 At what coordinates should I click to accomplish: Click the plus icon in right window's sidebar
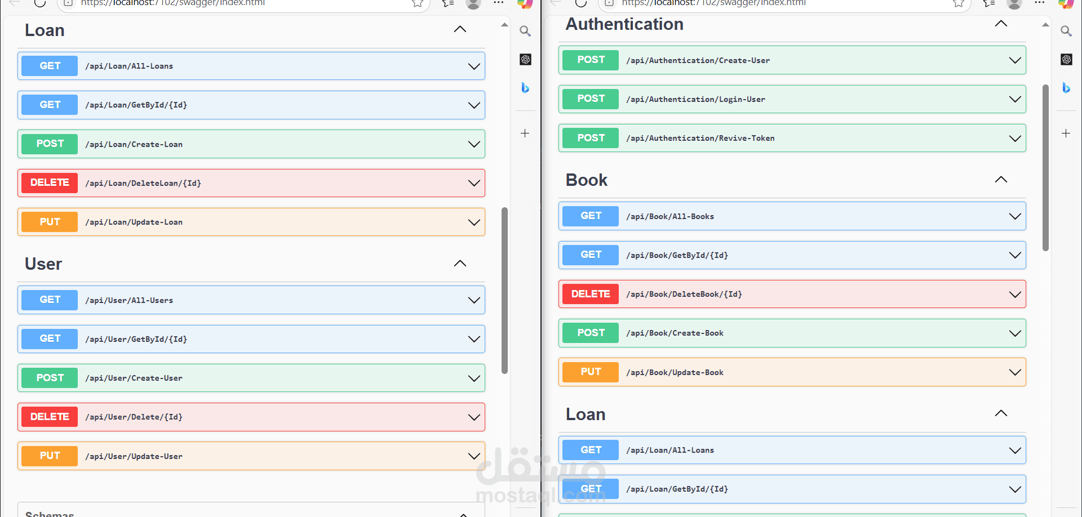tap(1066, 133)
